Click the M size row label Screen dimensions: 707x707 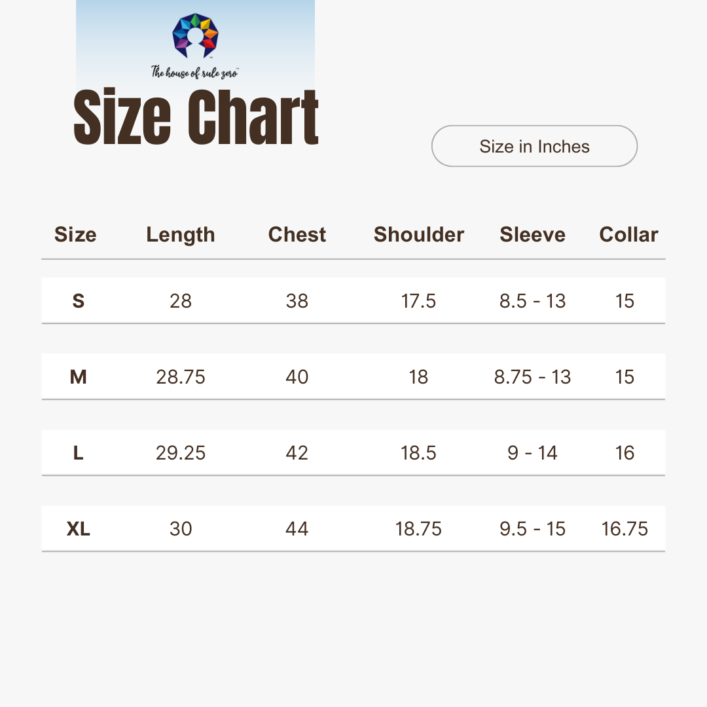79,377
